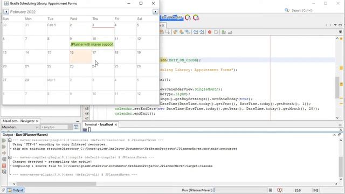The image size is (345, 194).
Task: Collapse maven-resources-plugin output section
Action: click(x=10, y=140)
